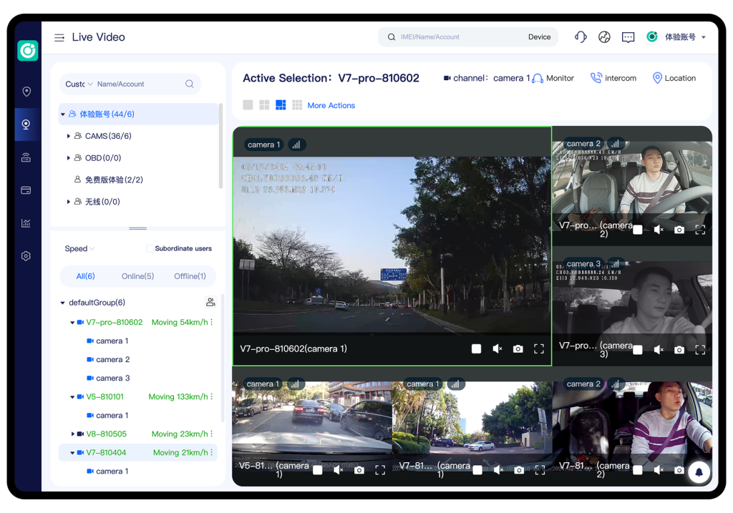
Task: Open the Live Video camera icon in sidebar
Action: click(x=26, y=124)
